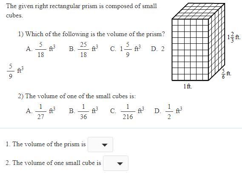
Task: Click the question 2 text about small cubes
Action: click(77, 96)
